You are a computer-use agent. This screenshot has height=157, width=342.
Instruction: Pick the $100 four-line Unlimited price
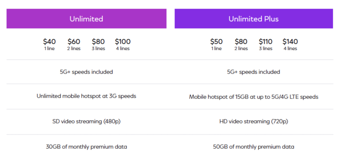tap(123, 42)
